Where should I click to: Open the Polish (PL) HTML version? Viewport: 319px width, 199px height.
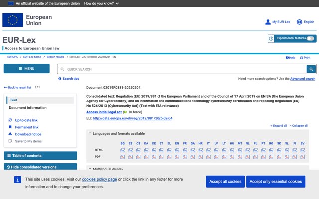tap(255, 150)
